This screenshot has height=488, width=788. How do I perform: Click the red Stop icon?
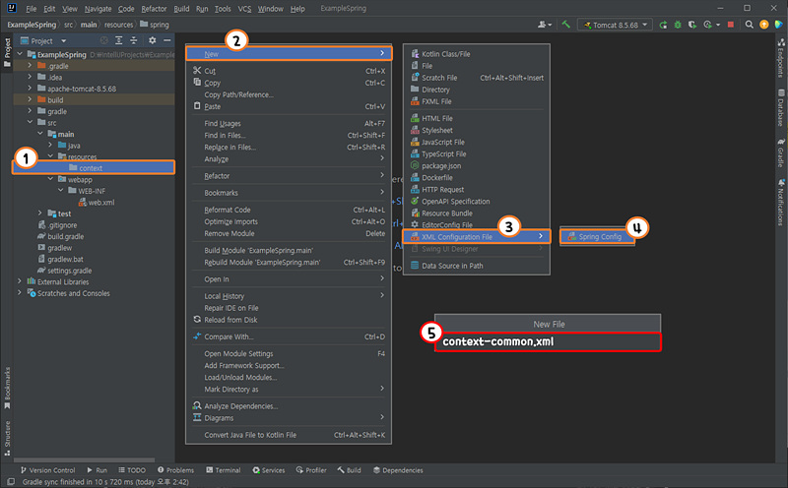(x=731, y=25)
